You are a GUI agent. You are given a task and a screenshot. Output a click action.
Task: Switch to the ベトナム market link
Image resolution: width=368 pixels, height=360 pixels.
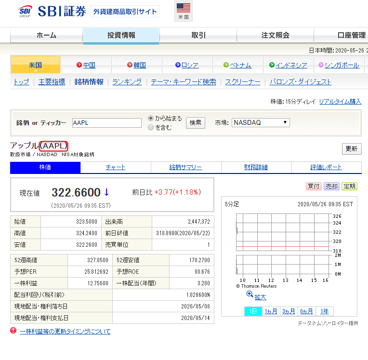point(240,65)
